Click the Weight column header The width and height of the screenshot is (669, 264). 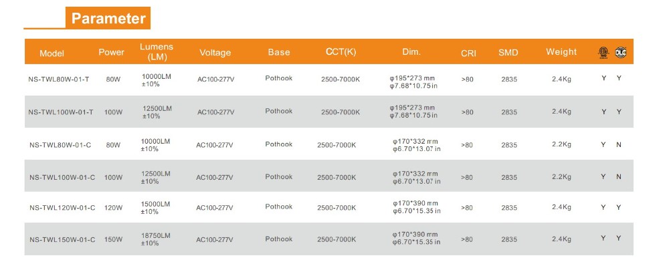coord(561,51)
